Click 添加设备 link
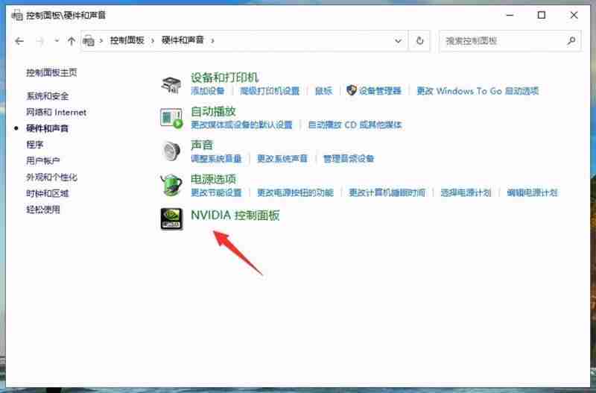 coord(208,91)
